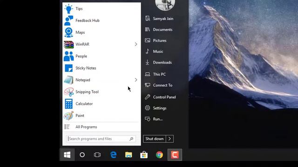Open Documents text link
This screenshot has width=298, height=167.
(163, 30)
